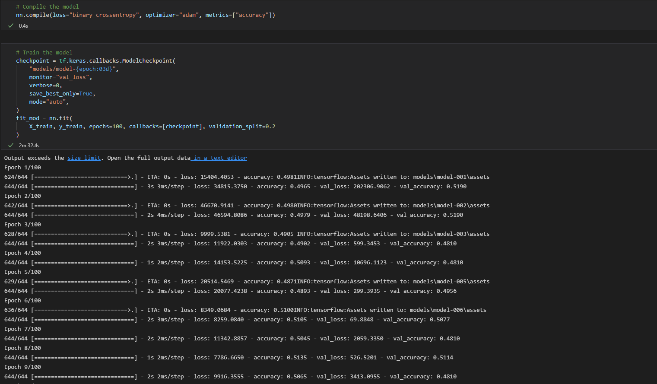The width and height of the screenshot is (657, 384).
Task: Open the full output via 'size limit' link
Action: [84, 158]
